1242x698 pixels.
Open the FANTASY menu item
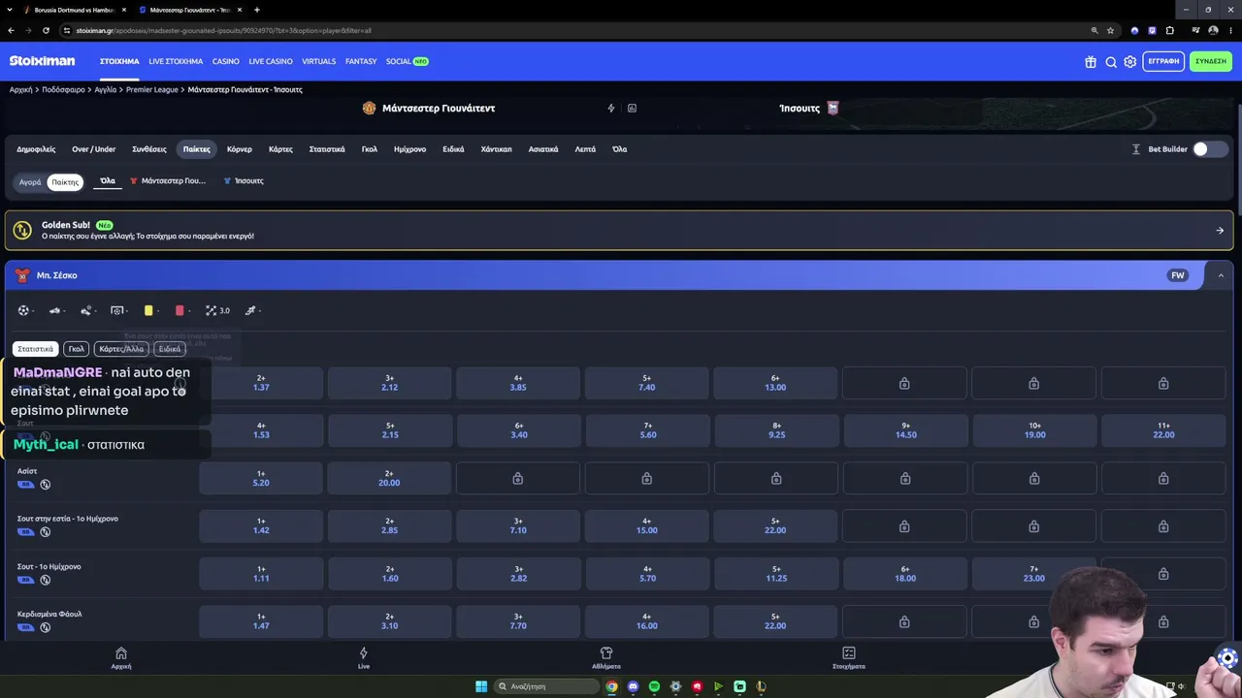tap(361, 62)
